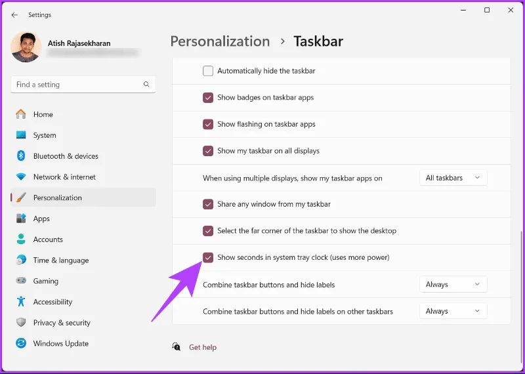525x374 pixels.
Task: Click the Settings window title text
Action: (x=39, y=15)
